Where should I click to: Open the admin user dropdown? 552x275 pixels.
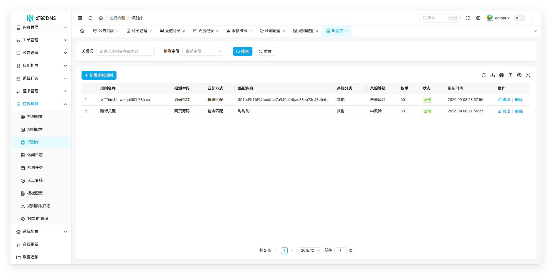point(498,18)
